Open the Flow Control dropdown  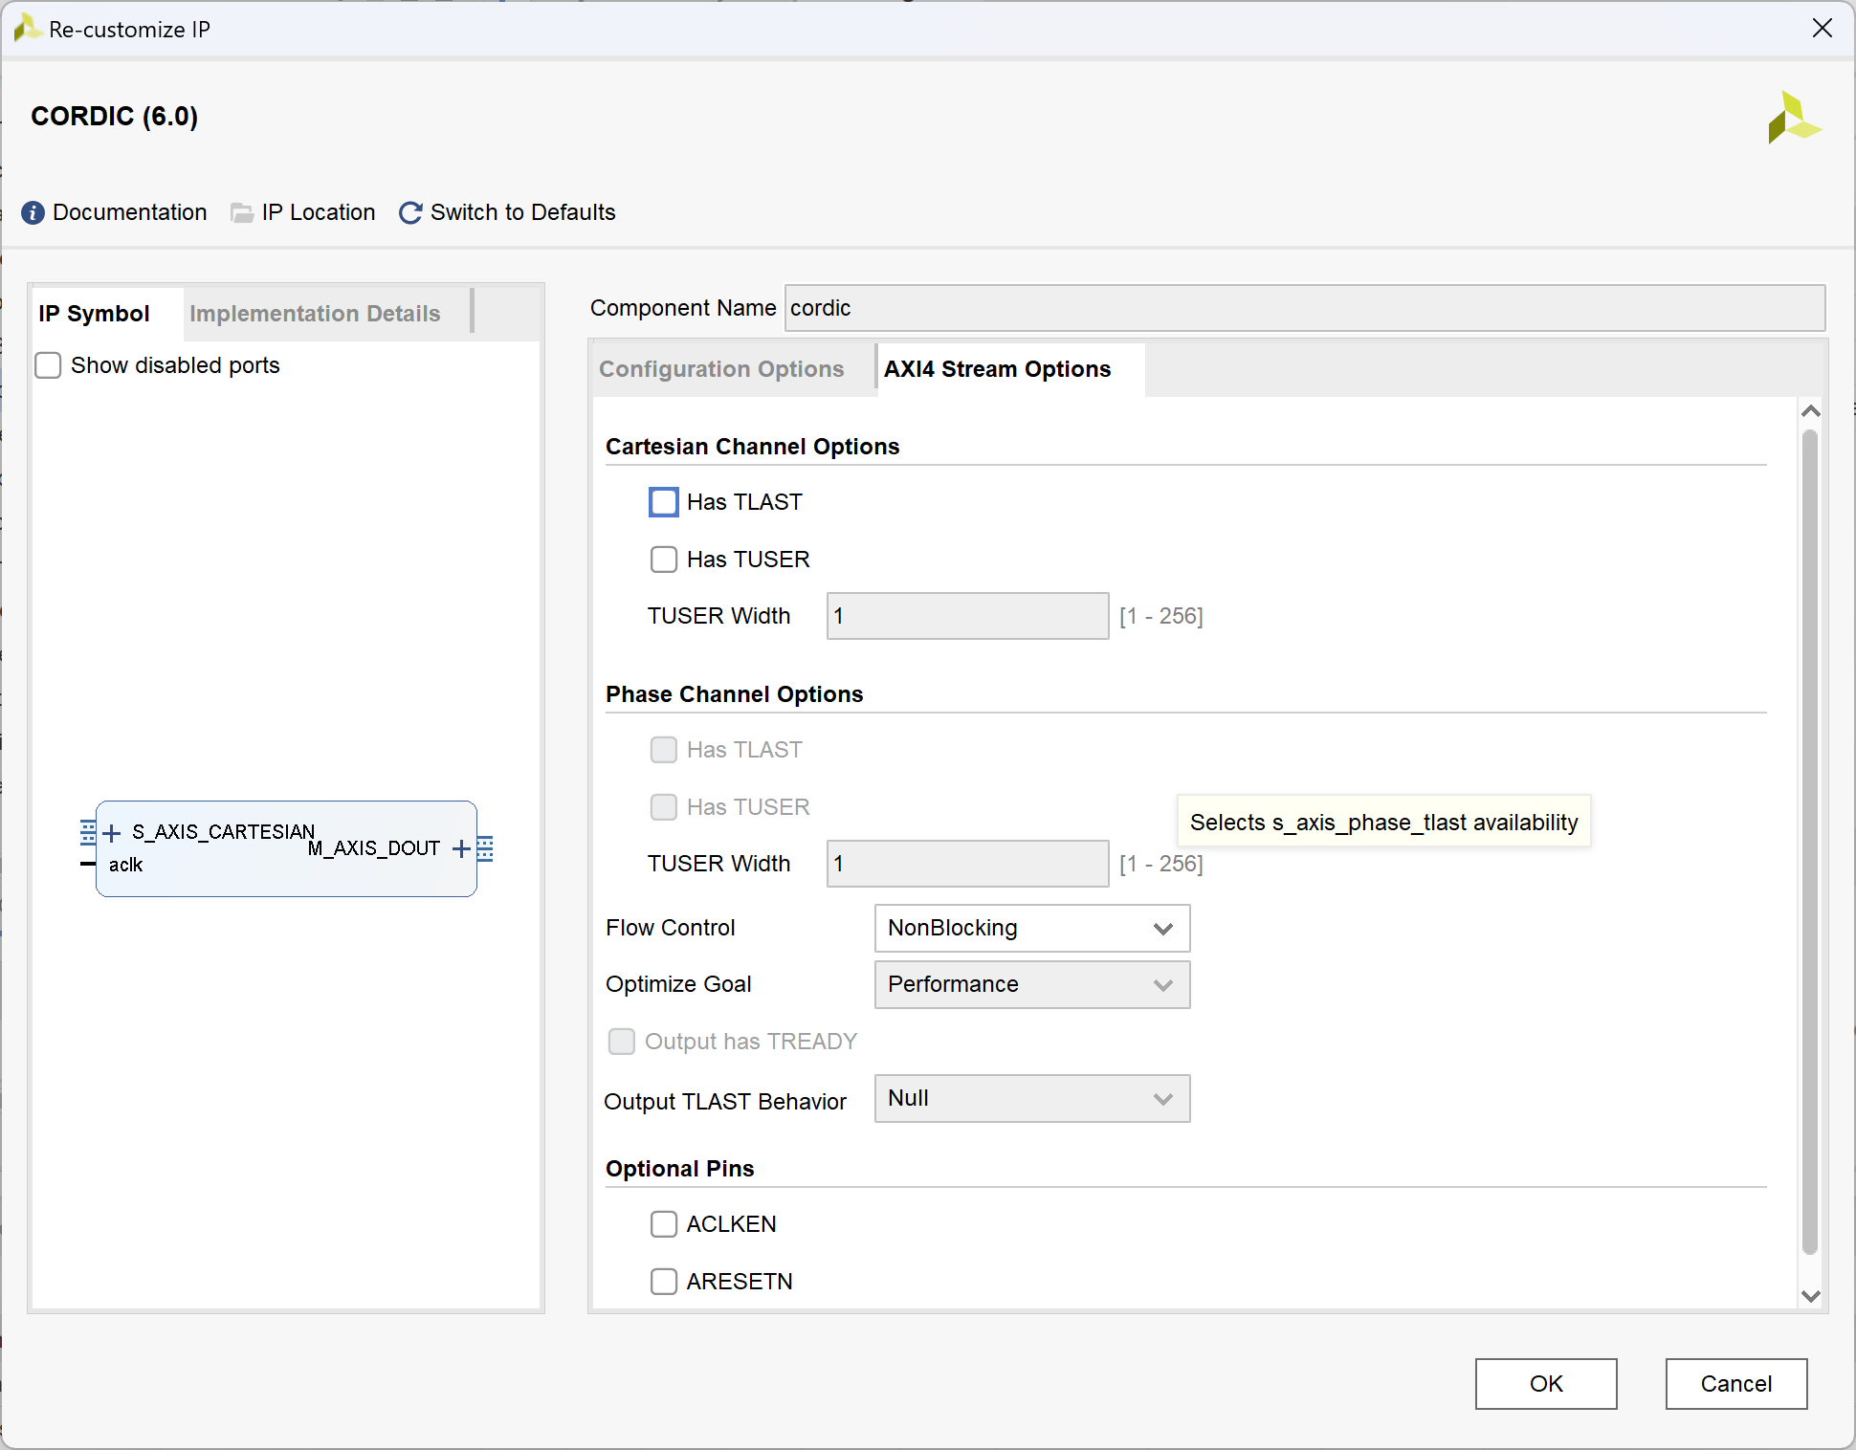(1031, 928)
